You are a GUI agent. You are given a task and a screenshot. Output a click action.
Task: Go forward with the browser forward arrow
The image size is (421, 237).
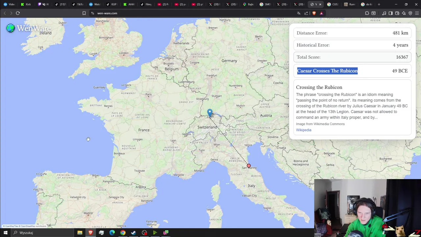pyautogui.click(x=11, y=13)
